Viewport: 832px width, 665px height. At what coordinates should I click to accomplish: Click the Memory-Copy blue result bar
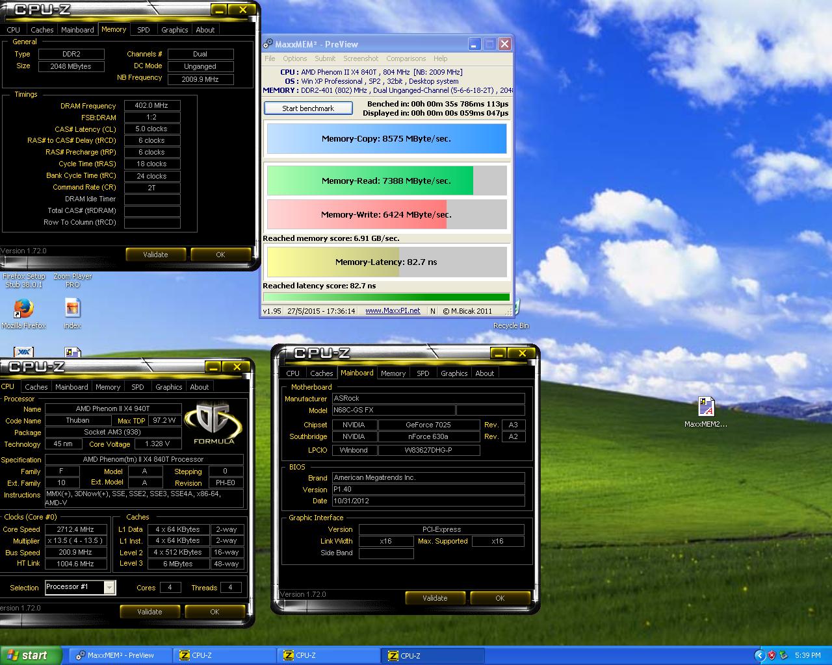(x=387, y=139)
